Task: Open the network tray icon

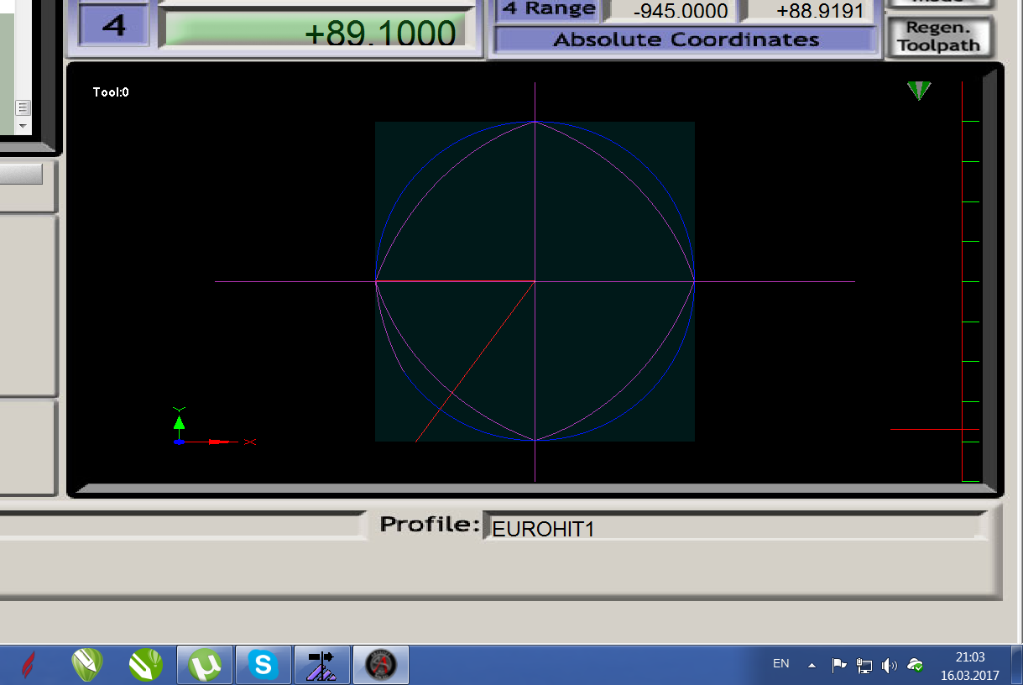Action: 864,665
